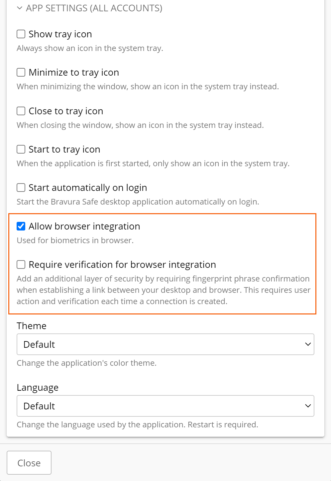Click the Language dropdown chevron icon

(x=307, y=406)
